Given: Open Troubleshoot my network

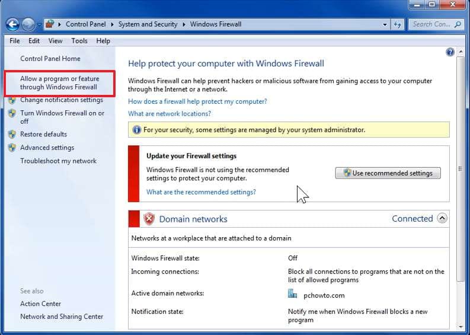Looking at the screenshot, I should point(59,161).
